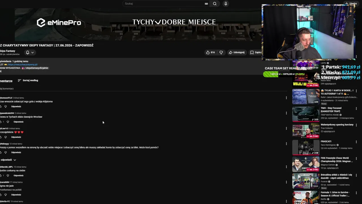Dislike the comment by tomsonPL8
Image resolution: width=362 pixels, height=204 pixels.
[x=5, y=107]
